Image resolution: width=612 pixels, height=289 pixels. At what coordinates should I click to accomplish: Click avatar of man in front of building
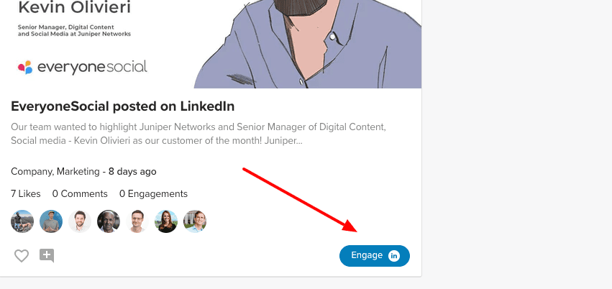[195, 221]
